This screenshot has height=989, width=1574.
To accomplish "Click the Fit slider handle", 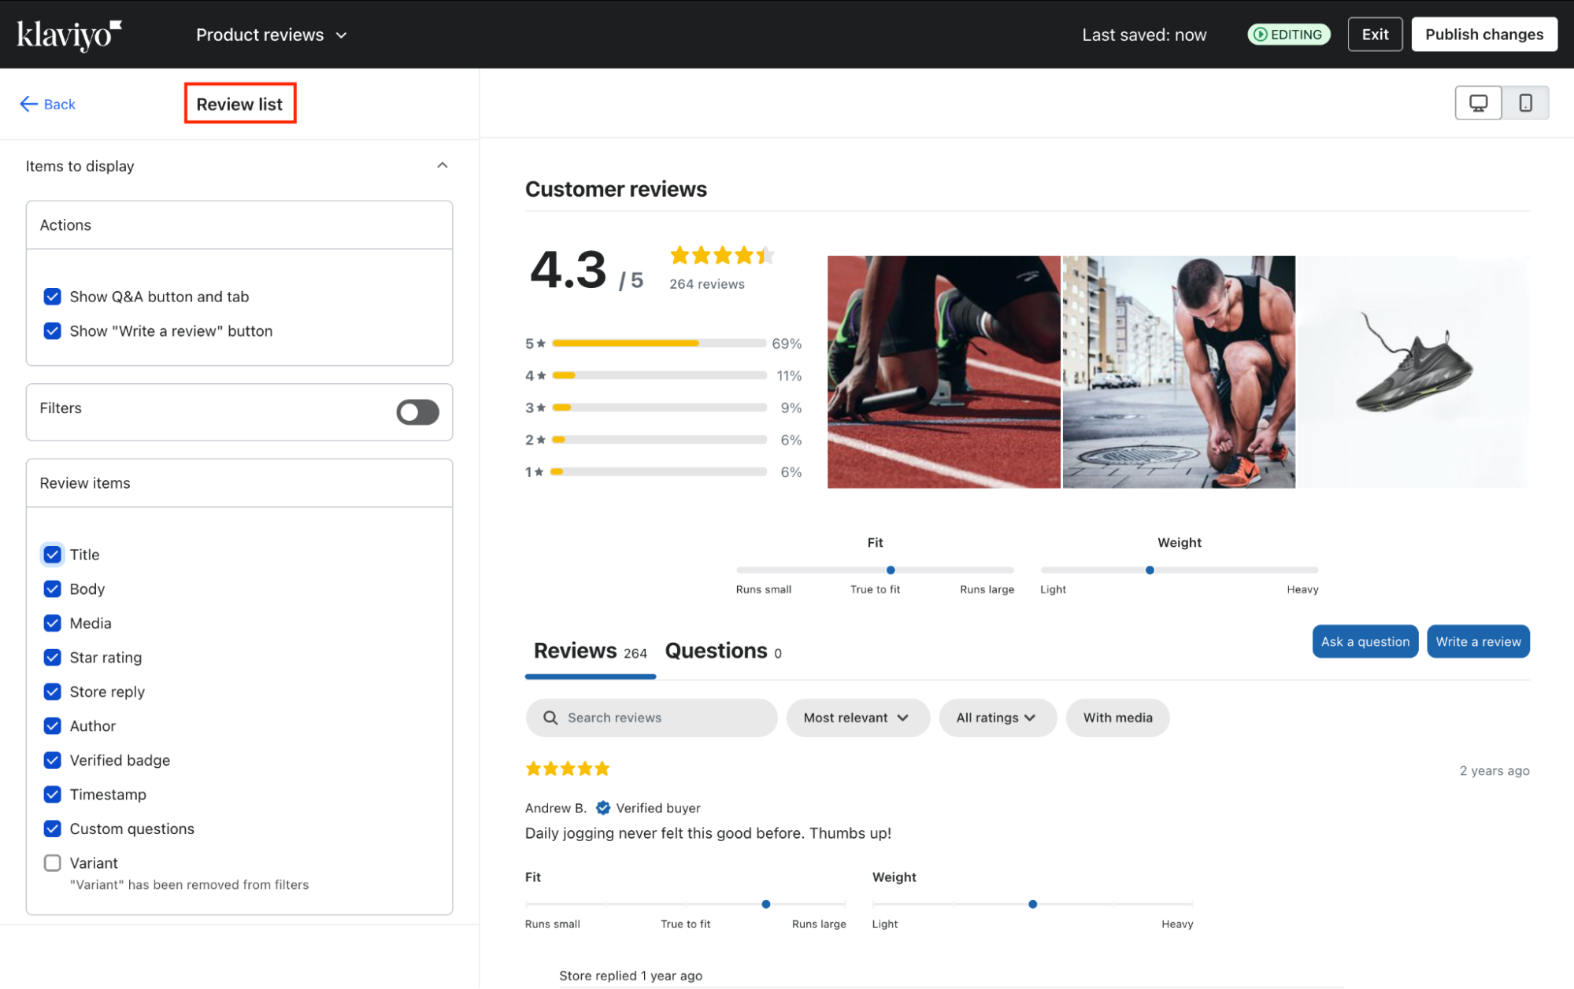I will point(891,570).
